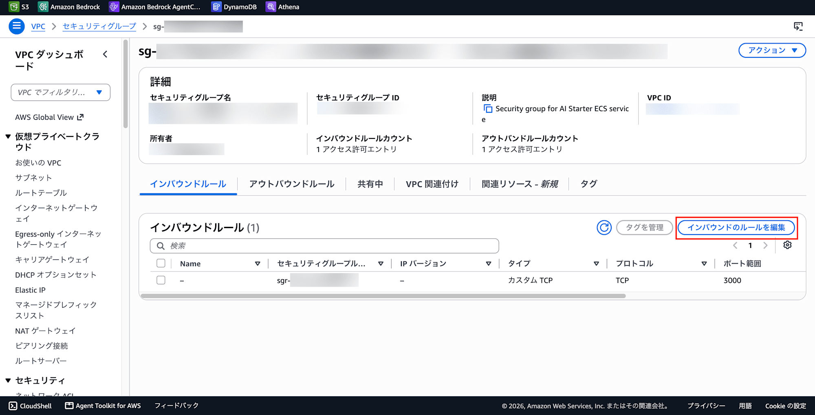Check the sgr- rule row checkbox
This screenshot has height=415, width=815.
tap(161, 280)
